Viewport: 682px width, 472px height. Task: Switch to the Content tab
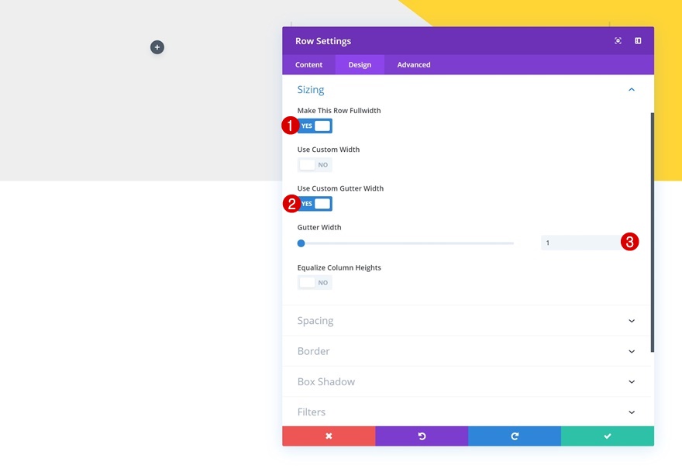point(308,65)
